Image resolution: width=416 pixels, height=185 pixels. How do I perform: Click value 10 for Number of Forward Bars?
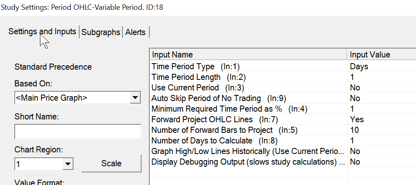click(354, 130)
